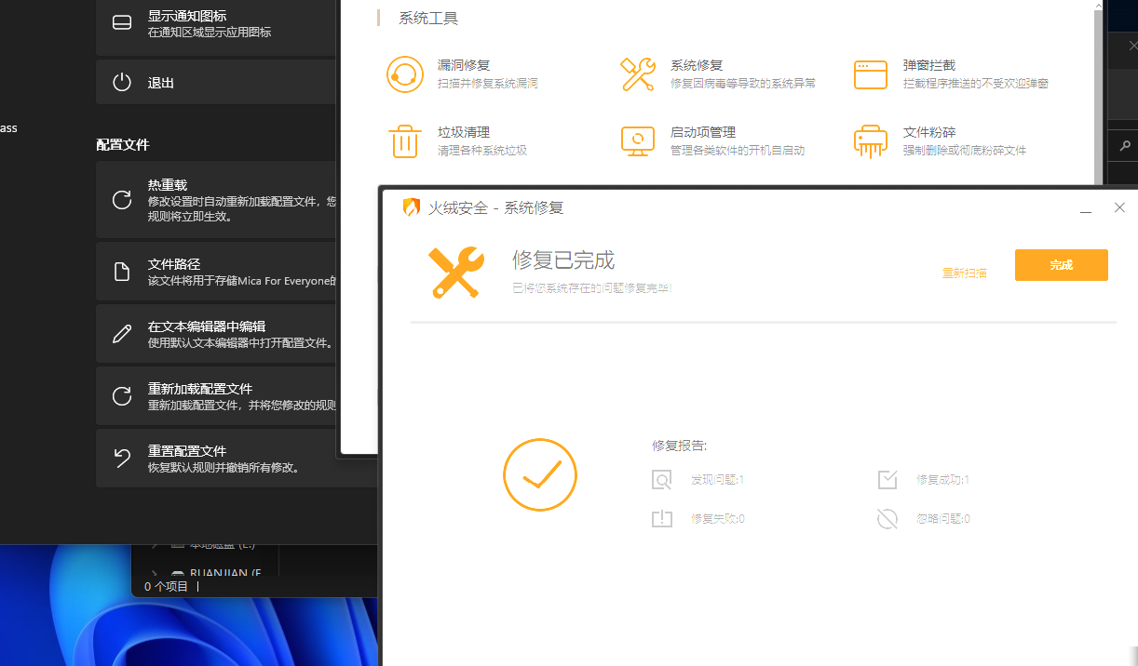Image resolution: width=1138 pixels, height=666 pixels.
Task: Click the 重新扫描 rescan link
Action: point(965,273)
